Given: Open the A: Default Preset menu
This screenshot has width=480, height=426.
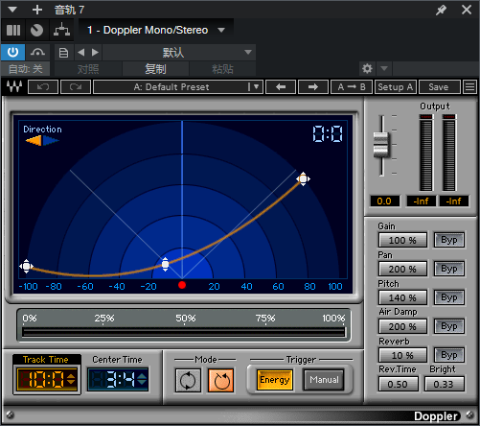Looking at the screenshot, I should coord(178,86).
